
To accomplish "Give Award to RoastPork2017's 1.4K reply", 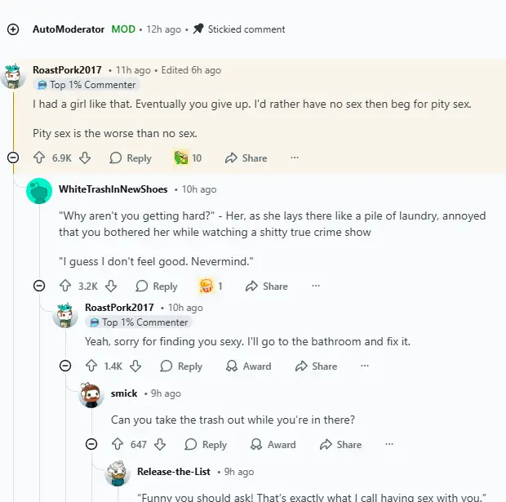I will pos(248,367).
